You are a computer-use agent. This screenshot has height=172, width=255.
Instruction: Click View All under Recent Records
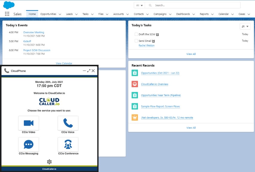(x=191, y=128)
